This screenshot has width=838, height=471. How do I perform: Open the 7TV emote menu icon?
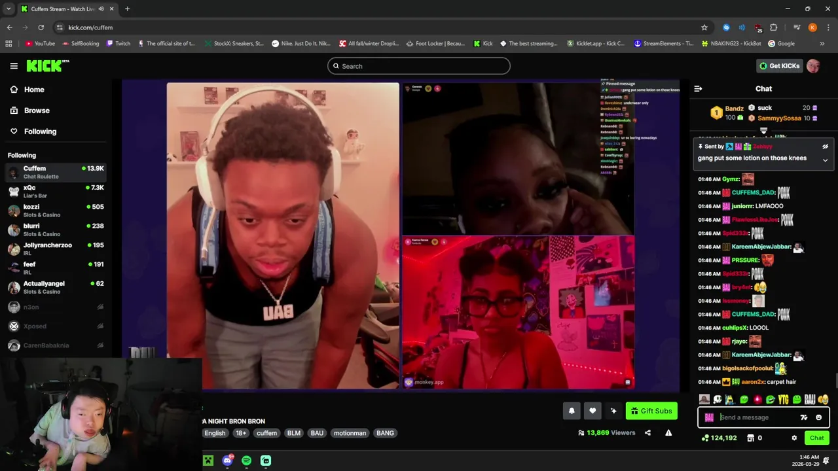[804, 417]
